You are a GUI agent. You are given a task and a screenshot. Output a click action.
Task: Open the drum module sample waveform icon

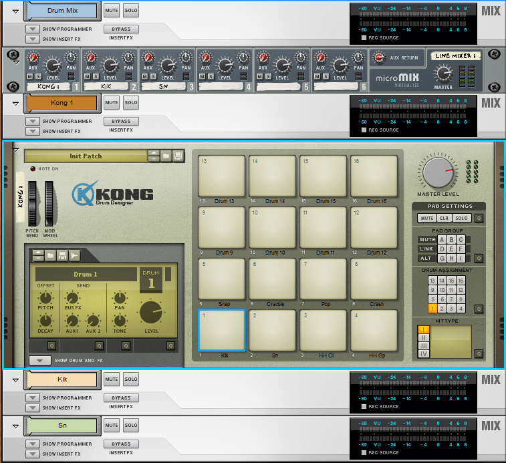click(x=74, y=255)
